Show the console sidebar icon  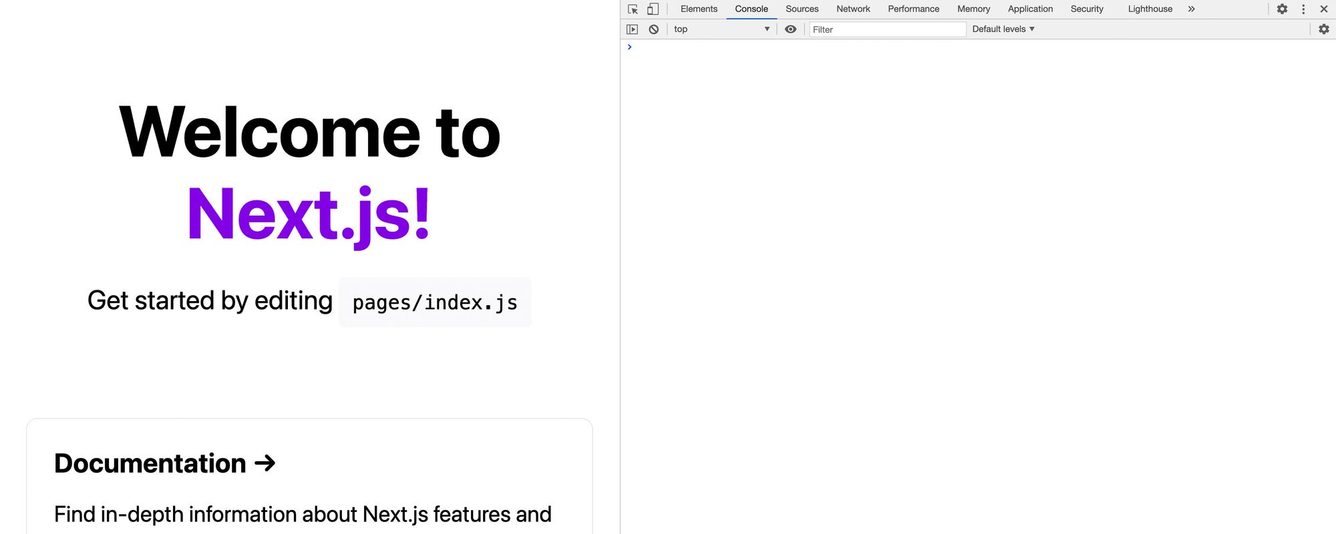click(x=632, y=29)
